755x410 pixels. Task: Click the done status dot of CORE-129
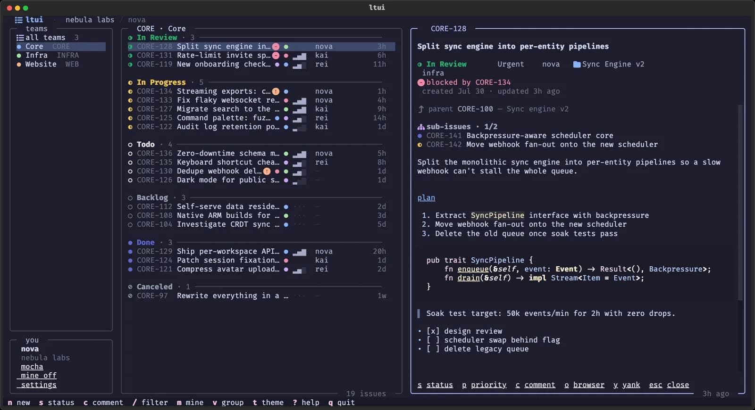(130, 252)
